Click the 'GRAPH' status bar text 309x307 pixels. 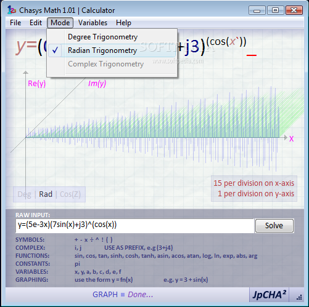[105, 295]
